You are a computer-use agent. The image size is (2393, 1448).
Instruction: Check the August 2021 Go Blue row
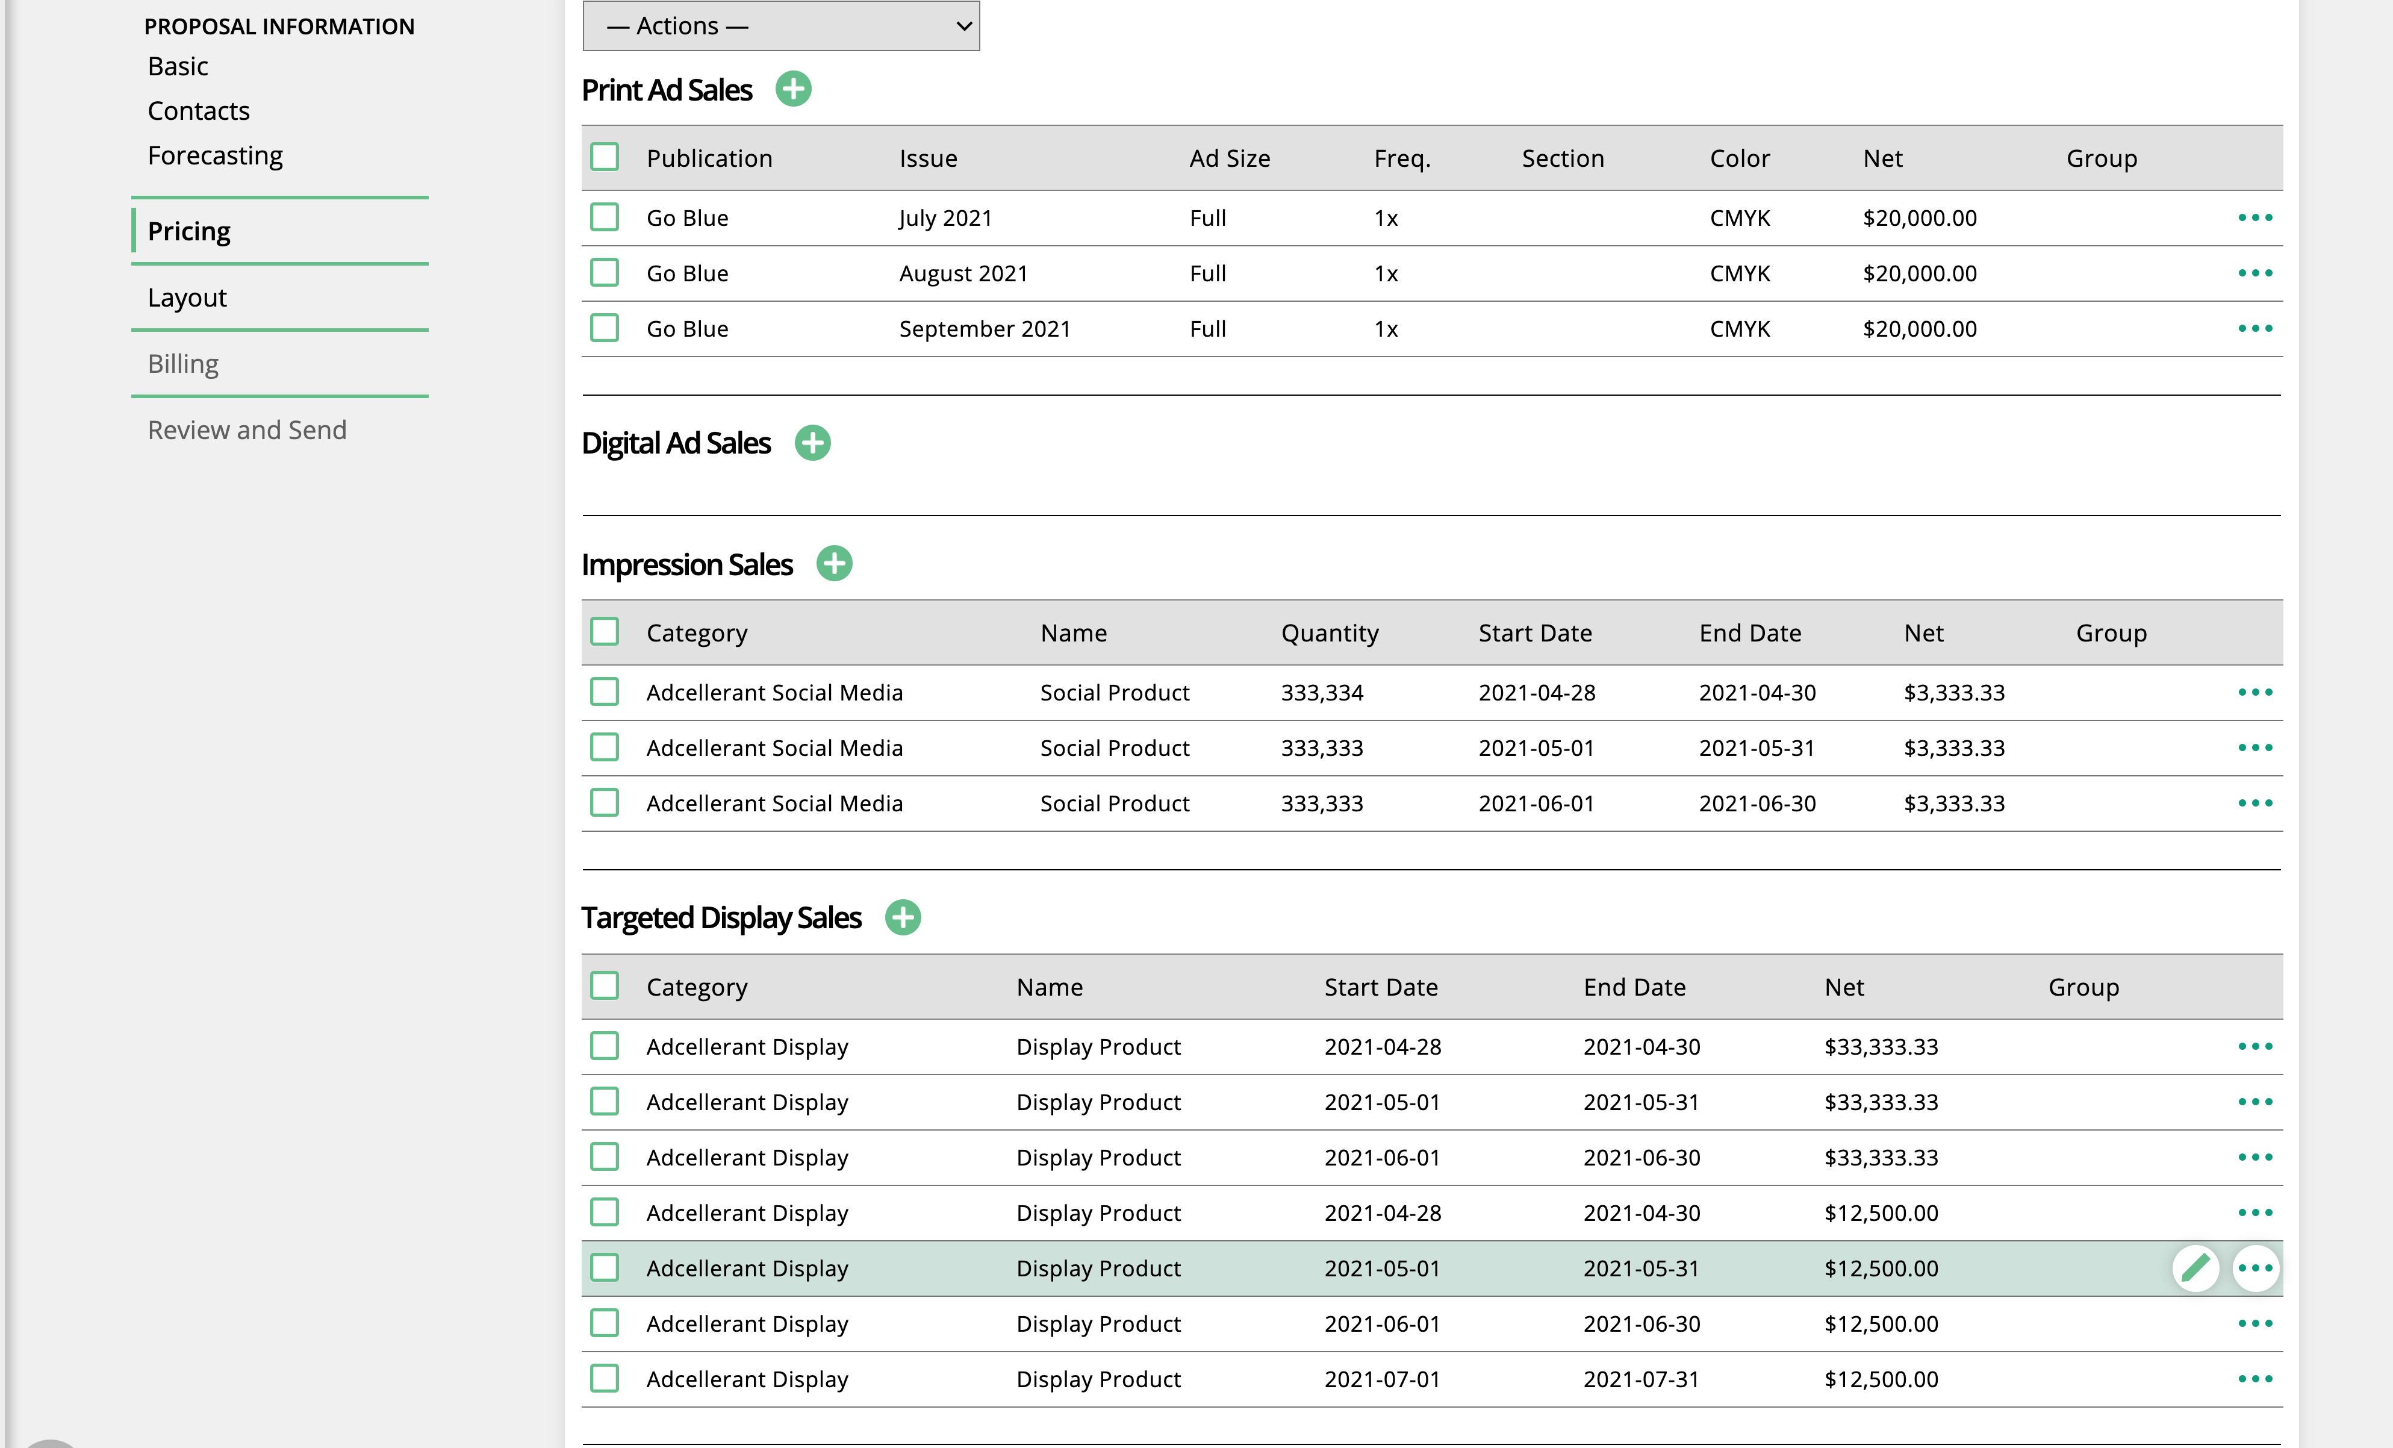tap(604, 272)
